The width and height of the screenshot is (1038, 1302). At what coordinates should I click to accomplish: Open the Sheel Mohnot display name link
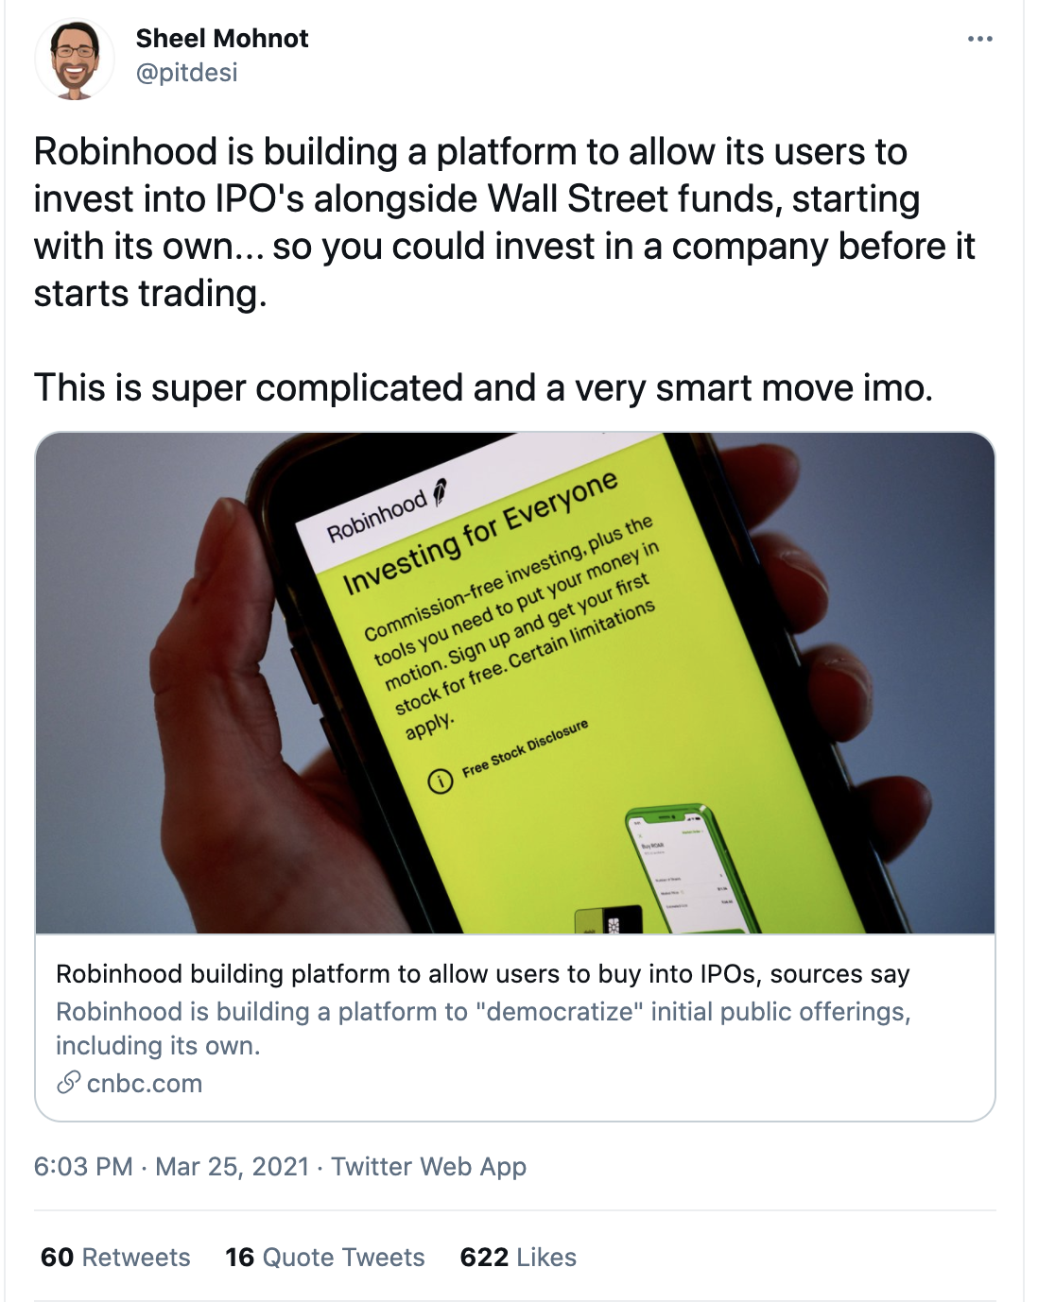click(222, 39)
